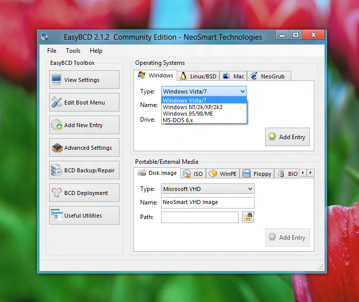Open BCD Backup/Repair
This screenshot has width=359, height=302.
[x=84, y=170]
